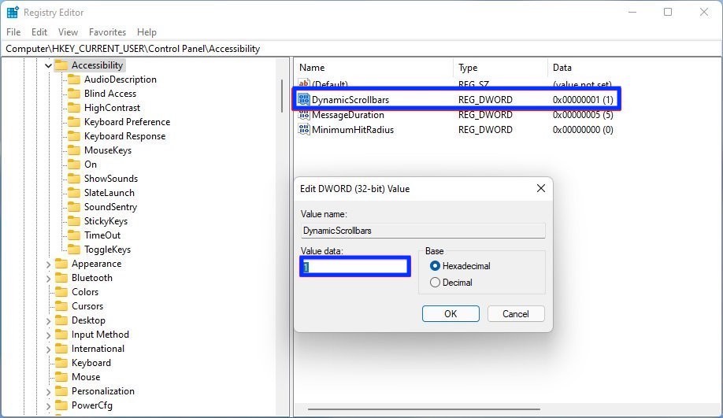723x418 pixels.
Task: Expand the Appearance key
Action: click(x=49, y=264)
